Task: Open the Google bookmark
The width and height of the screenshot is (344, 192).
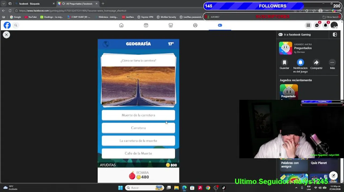Action: (15, 17)
